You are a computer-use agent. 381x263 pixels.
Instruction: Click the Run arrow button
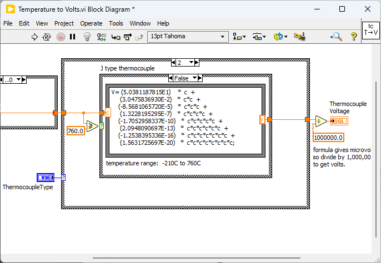(x=34, y=37)
